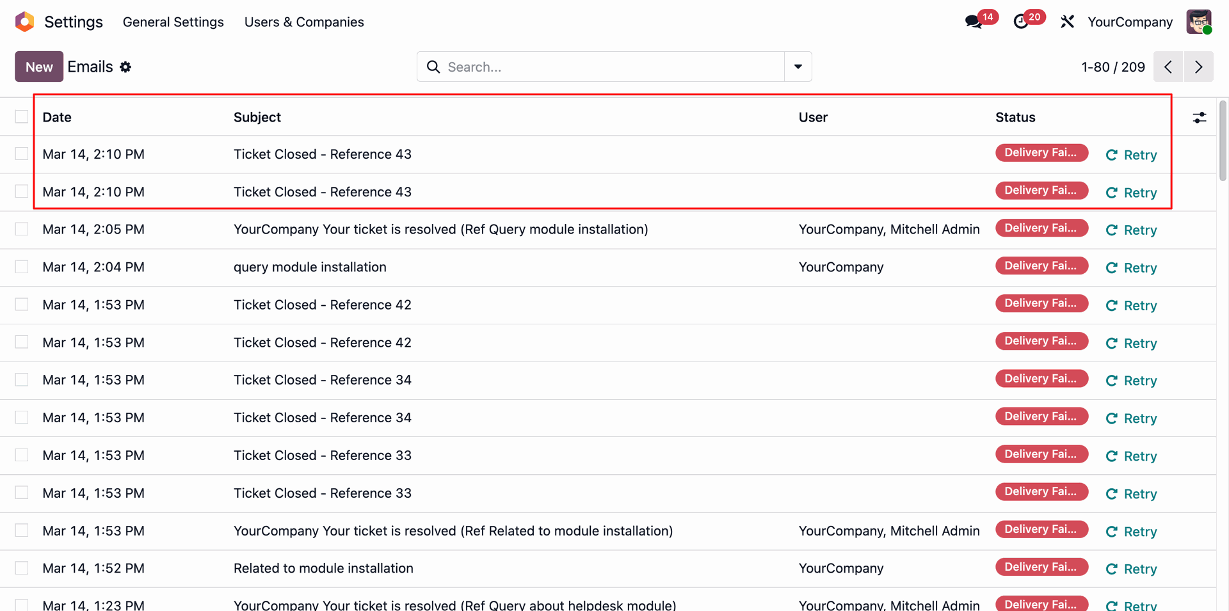Viewport: 1229px width, 611px height.
Task: Click the adjust columns settings icon
Action: pyautogui.click(x=1199, y=118)
